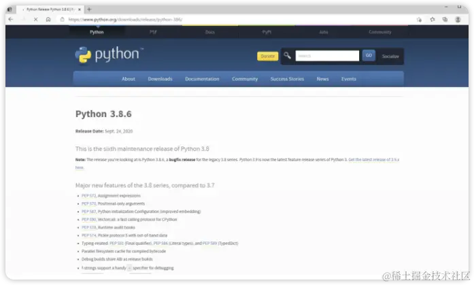Click 'This is the sixth maintenance release' text

point(142,149)
